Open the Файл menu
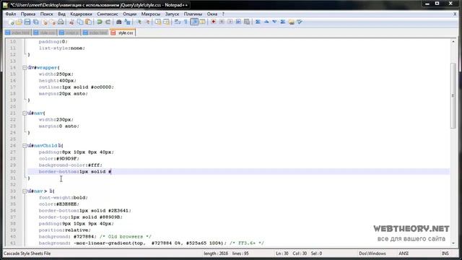Viewport: 462px width, 260px height. tap(11, 14)
